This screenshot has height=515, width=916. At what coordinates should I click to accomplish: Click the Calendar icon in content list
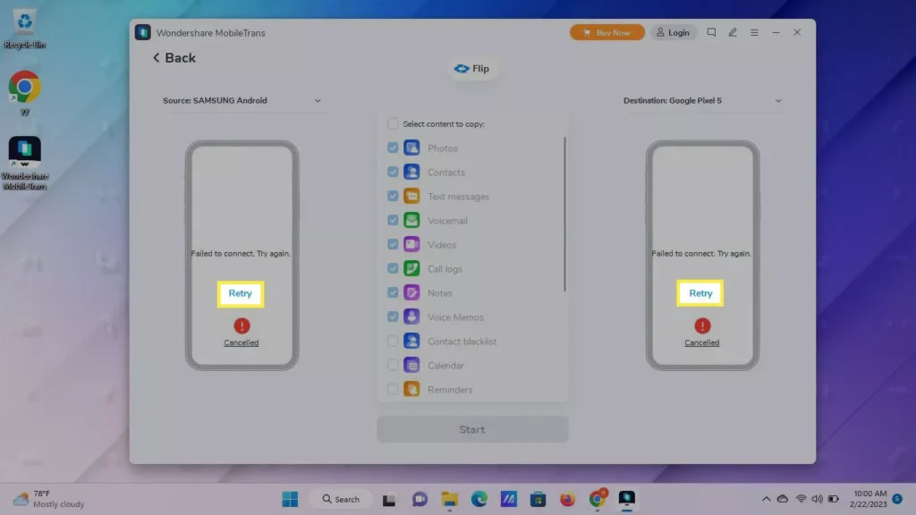point(411,366)
